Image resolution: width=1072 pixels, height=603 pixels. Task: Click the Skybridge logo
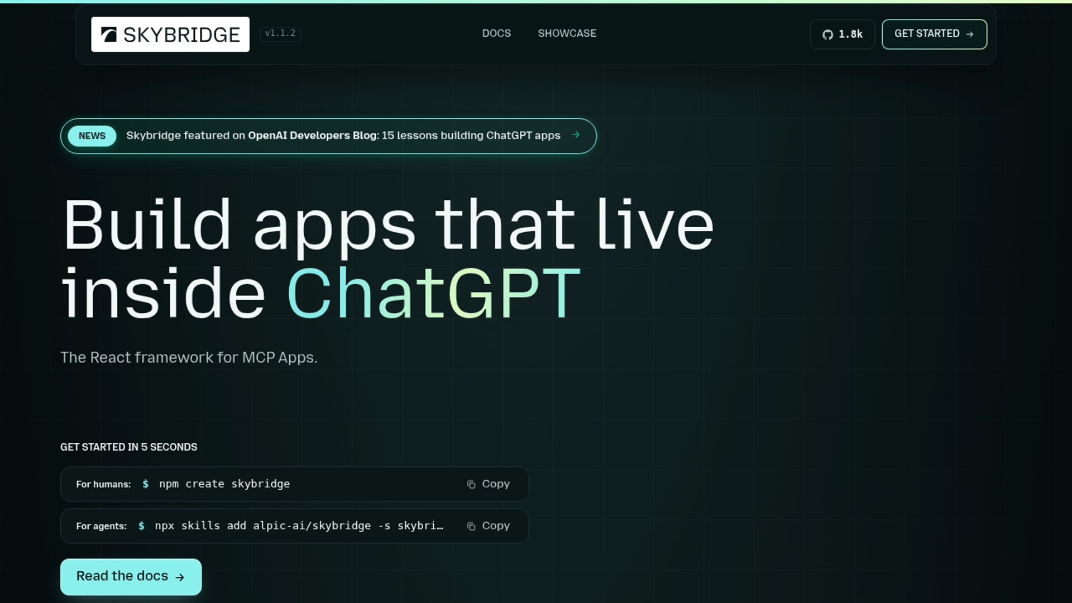pyautogui.click(x=170, y=34)
